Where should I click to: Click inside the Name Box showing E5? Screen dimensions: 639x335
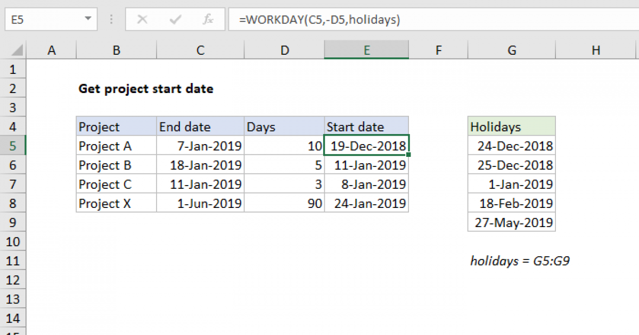pyautogui.click(x=43, y=20)
